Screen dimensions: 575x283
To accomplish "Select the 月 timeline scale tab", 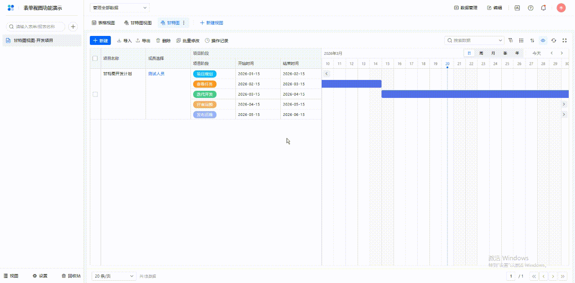I will (x=493, y=53).
